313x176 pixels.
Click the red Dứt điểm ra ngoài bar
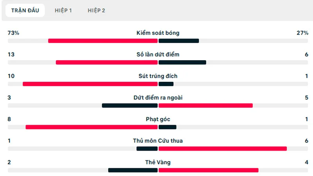[x=206, y=105]
